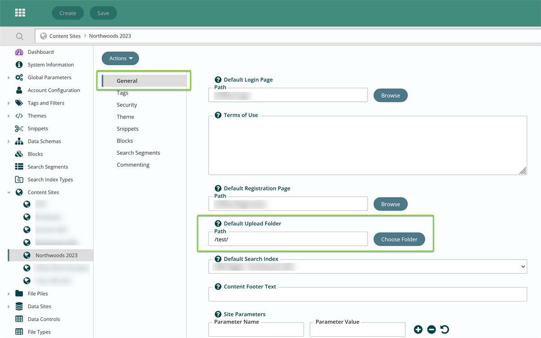This screenshot has width=541, height=338.
Task: Switch to the Commenting tab
Action: 133,164
